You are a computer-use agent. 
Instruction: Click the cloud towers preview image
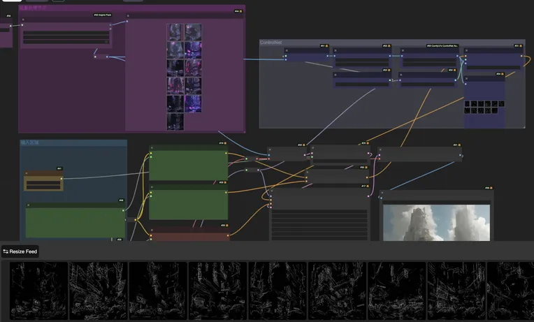[x=437, y=223]
